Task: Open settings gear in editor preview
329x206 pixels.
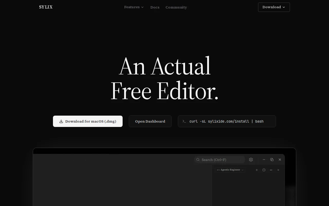Action: point(251,160)
